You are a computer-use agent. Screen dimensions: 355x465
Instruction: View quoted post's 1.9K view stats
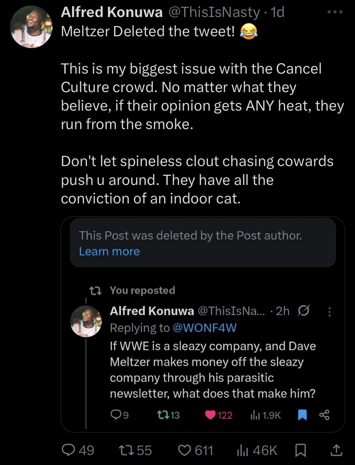coord(255,415)
